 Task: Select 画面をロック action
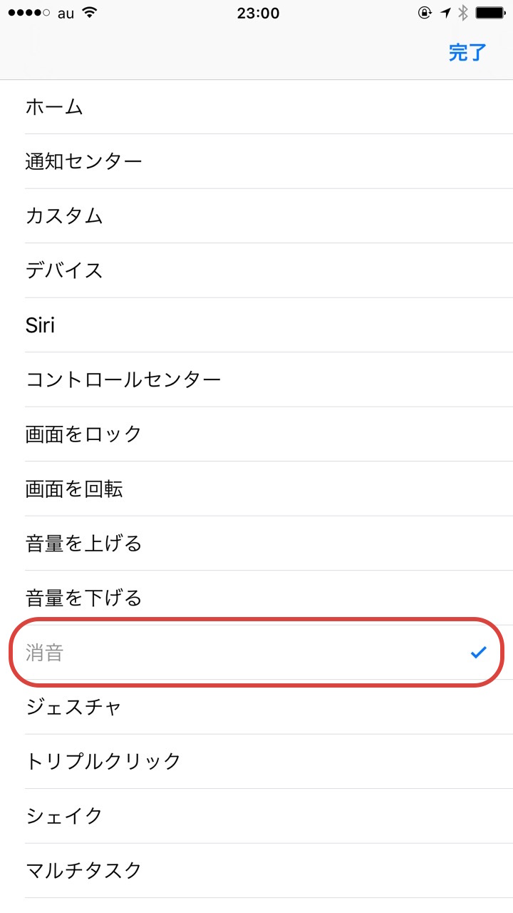pos(84,434)
